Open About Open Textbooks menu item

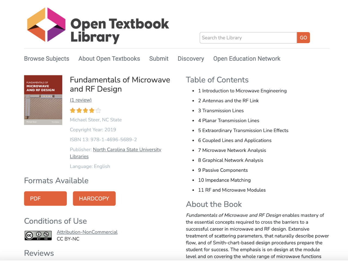pyautogui.click(x=109, y=59)
